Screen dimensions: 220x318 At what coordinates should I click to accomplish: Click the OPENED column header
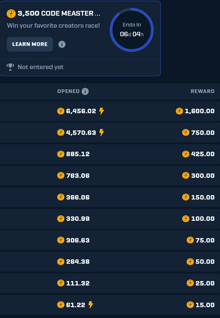click(68, 91)
